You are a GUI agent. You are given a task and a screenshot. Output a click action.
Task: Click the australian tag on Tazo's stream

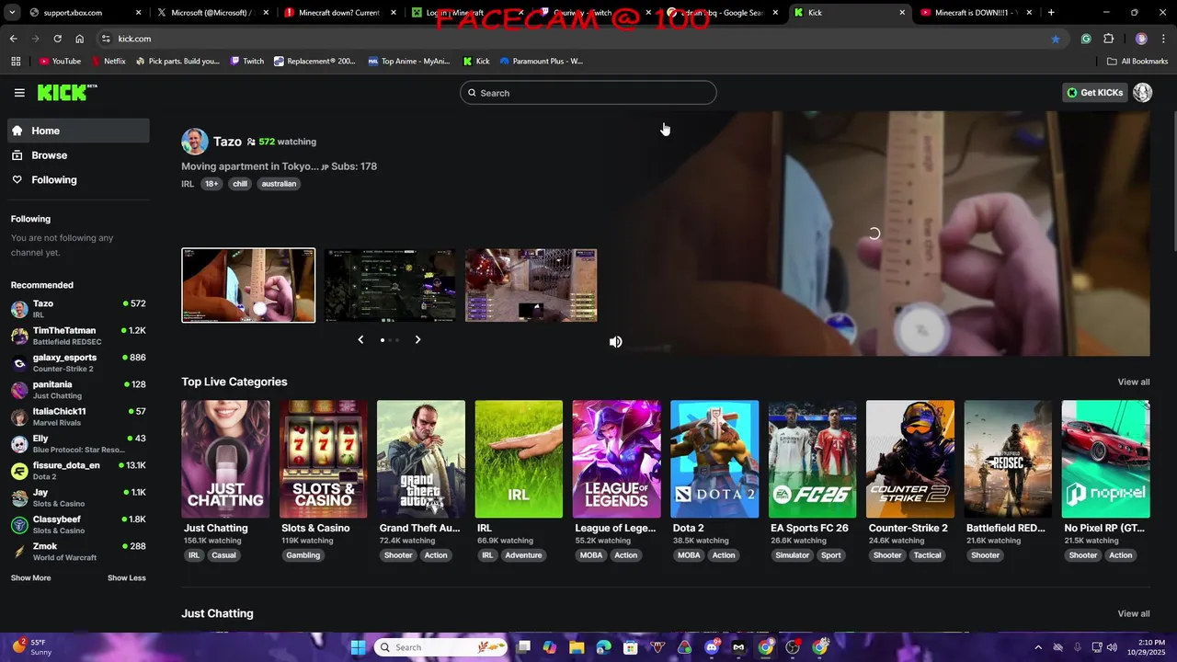coord(279,184)
